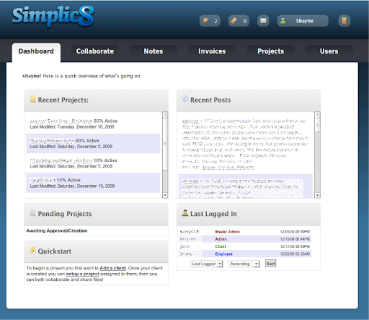This screenshot has width=369, height=320.
Task: Click the second highlighted recent post
Action: coord(246,186)
